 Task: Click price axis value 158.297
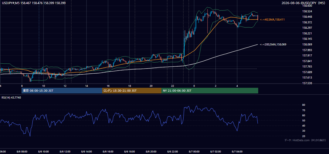307,28
